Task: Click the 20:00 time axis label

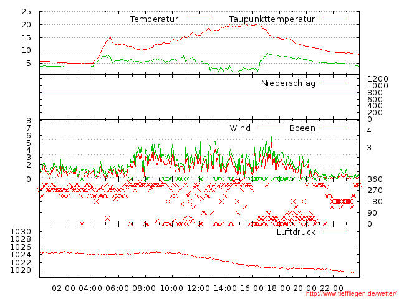Action: point(305,288)
